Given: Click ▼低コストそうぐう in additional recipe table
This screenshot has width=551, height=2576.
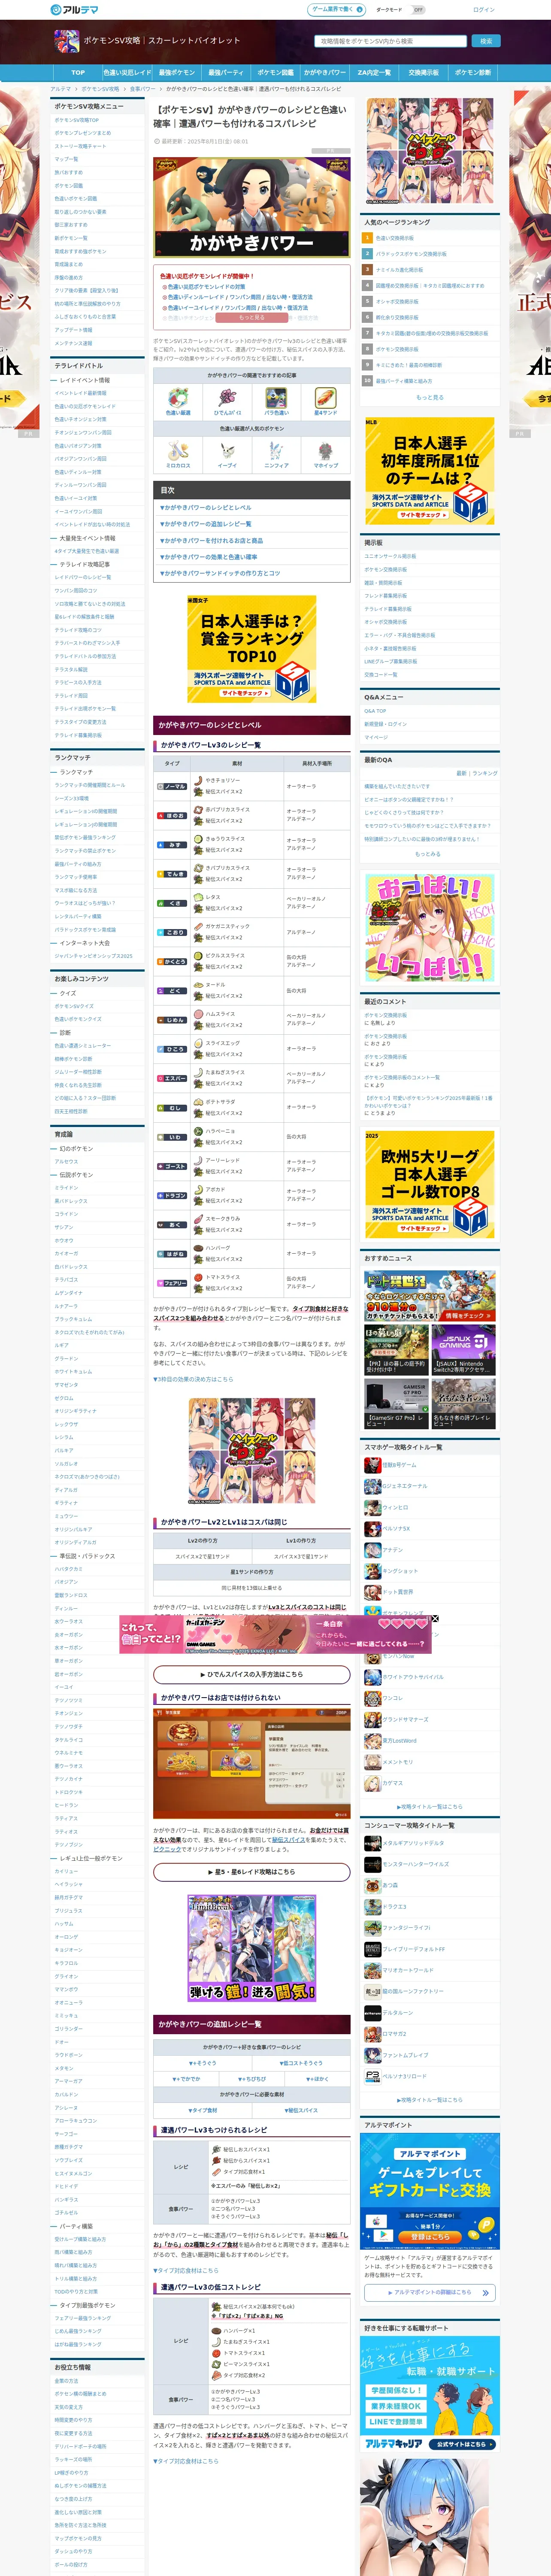Looking at the screenshot, I should [300, 2063].
